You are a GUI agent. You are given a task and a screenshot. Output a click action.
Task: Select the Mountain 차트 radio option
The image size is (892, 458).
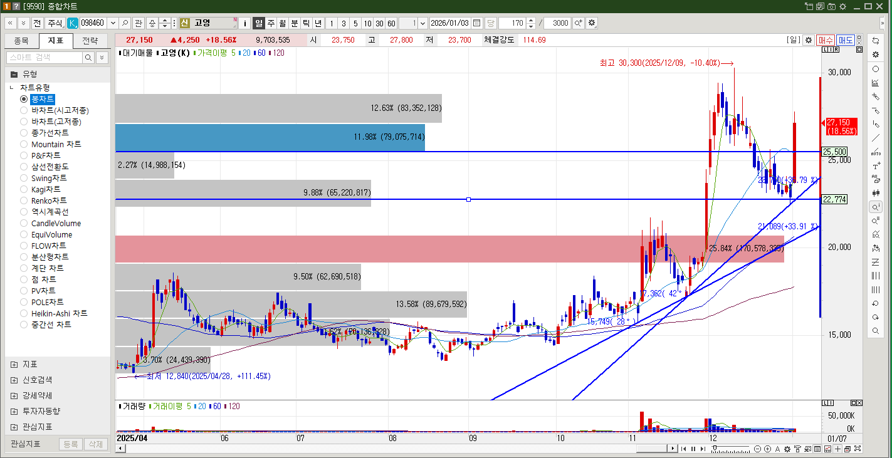24,144
